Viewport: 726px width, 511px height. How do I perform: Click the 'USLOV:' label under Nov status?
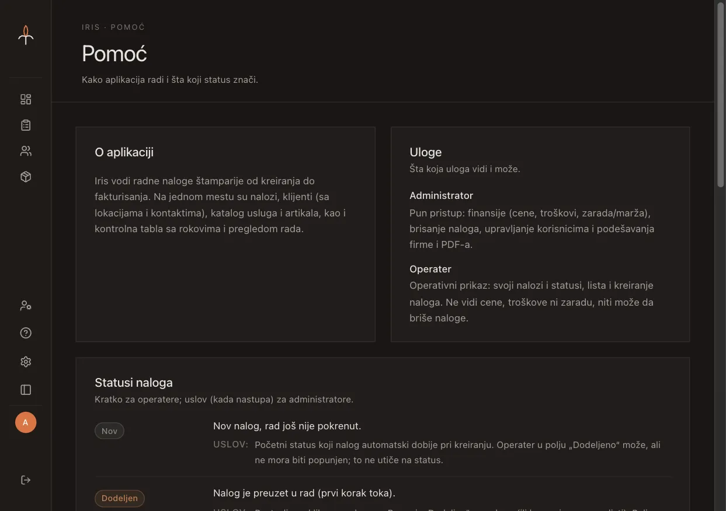click(x=231, y=444)
